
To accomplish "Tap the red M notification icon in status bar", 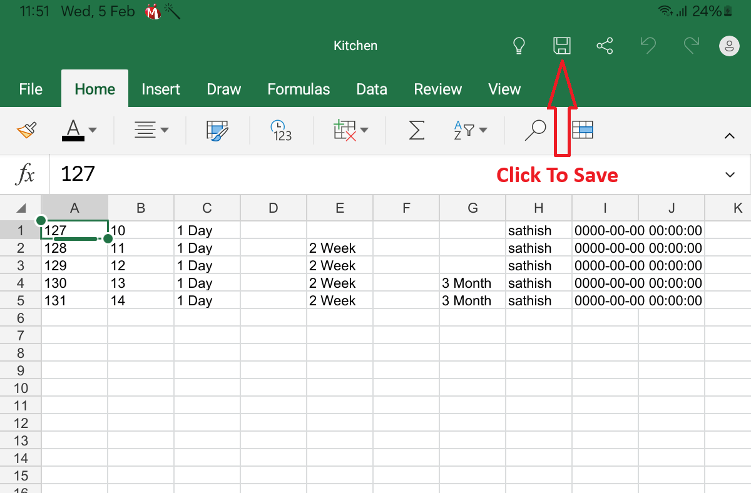I will [153, 11].
